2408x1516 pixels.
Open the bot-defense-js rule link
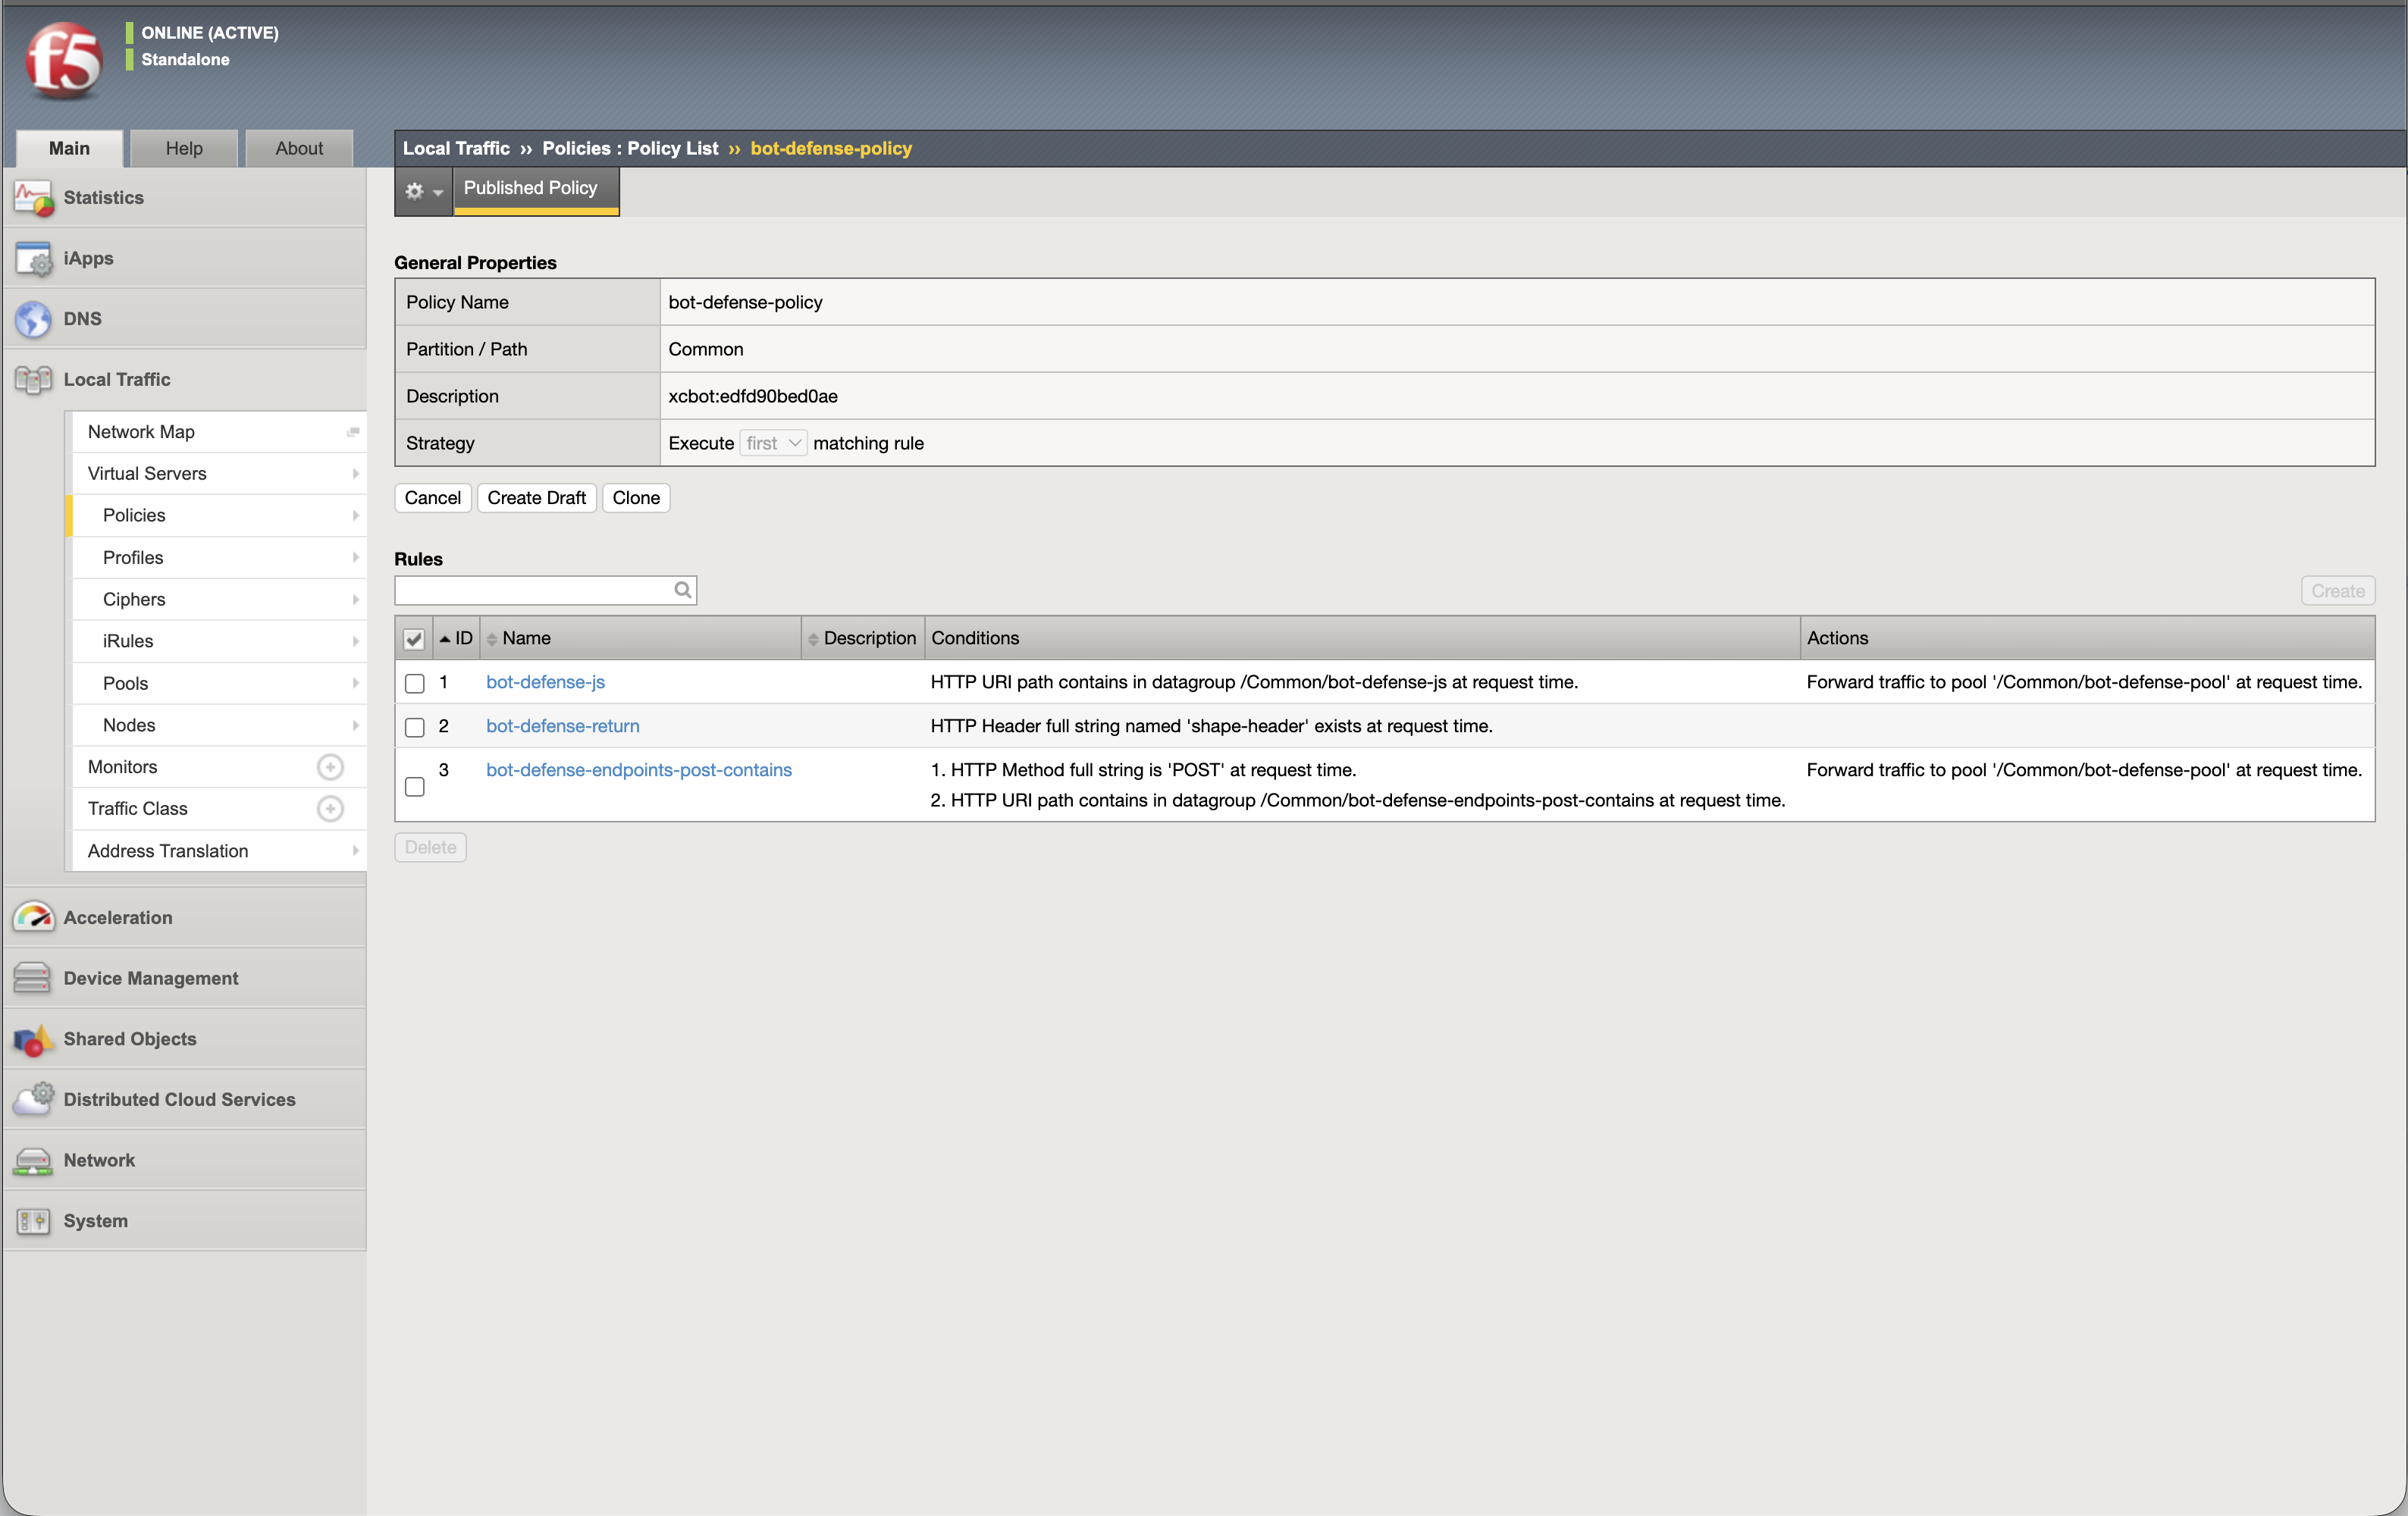pos(545,682)
